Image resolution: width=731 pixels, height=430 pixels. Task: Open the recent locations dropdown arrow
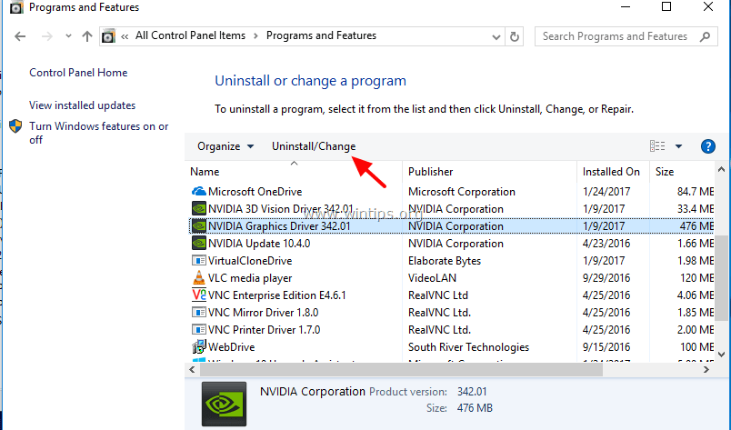[x=68, y=36]
